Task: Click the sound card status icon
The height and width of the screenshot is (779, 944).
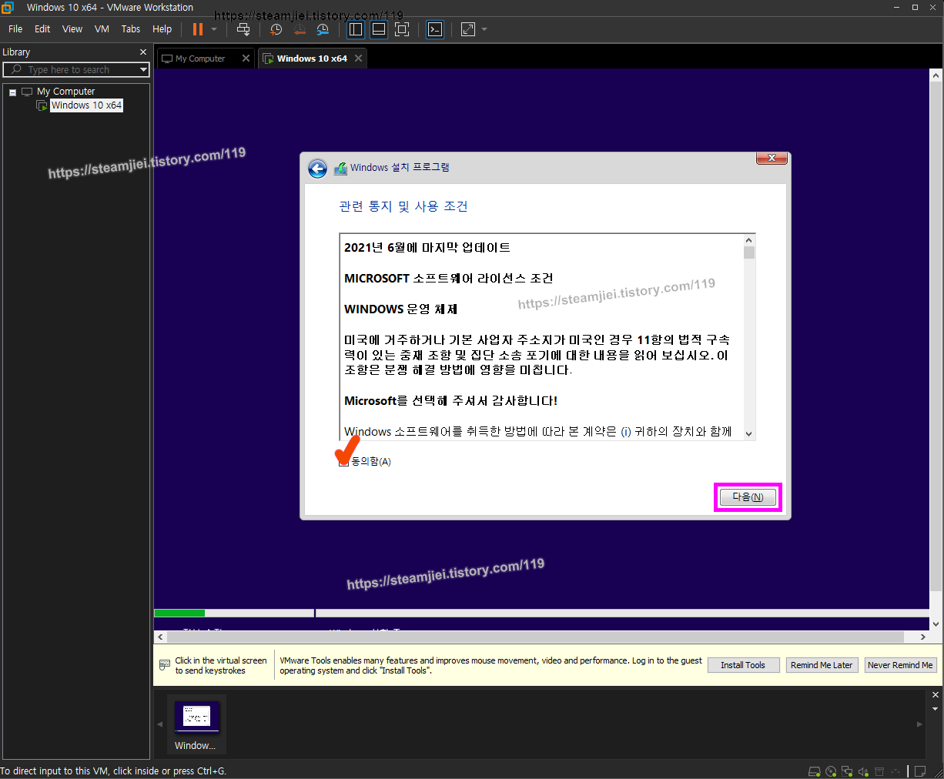Action: click(x=863, y=771)
